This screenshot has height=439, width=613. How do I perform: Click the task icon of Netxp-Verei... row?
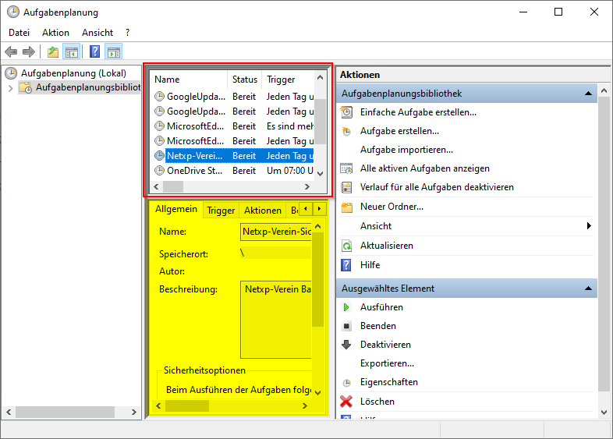tap(159, 156)
